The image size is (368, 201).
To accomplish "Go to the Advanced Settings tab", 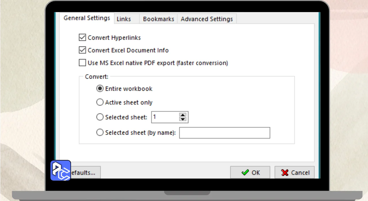I will [x=207, y=19].
